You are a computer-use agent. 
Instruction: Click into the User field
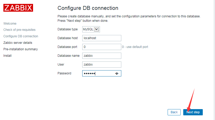click(x=102, y=65)
